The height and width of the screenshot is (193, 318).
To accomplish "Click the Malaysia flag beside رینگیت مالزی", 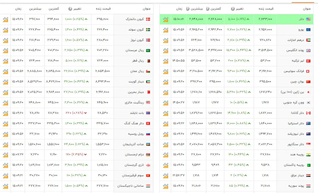I will (148, 102).
